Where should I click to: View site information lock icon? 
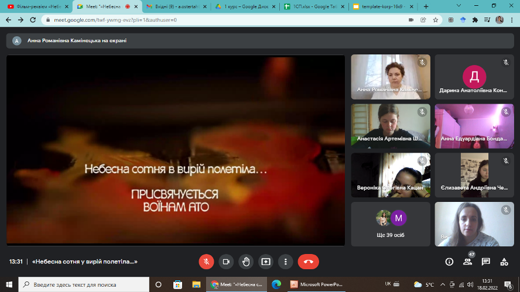[48, 20]
